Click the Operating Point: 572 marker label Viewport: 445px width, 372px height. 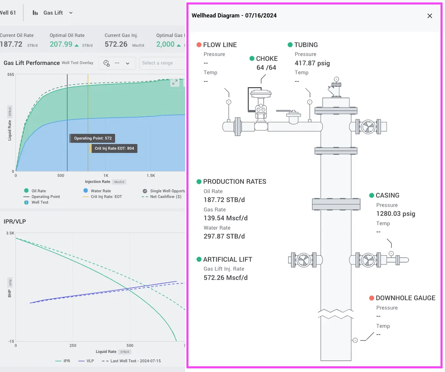point(92,138)
